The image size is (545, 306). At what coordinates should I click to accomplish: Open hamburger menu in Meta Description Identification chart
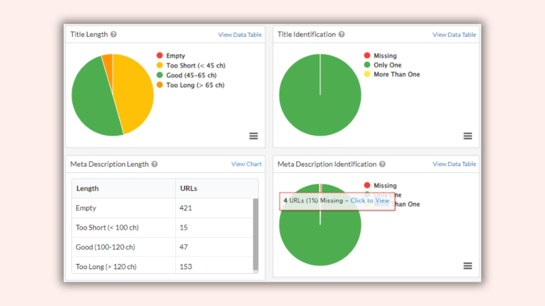[468, 266]
